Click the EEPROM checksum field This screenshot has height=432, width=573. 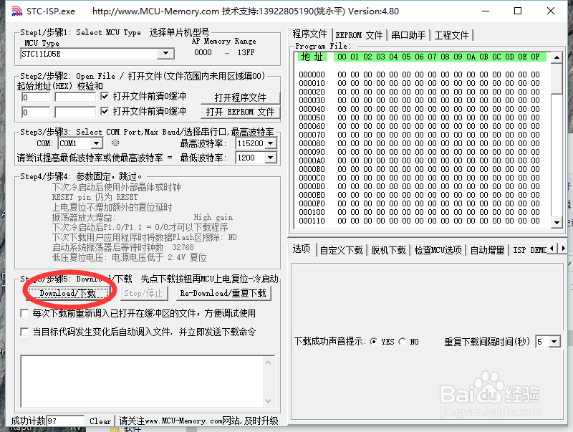point(75,112)
